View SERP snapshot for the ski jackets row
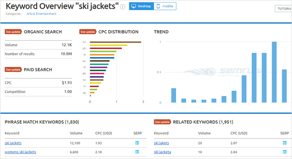This screenshot has width=292, height=159. coord(137,143)
